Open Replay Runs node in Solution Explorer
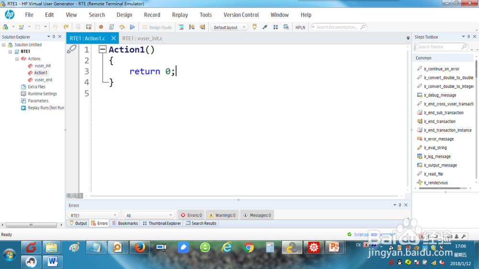Screen dimensions: 479x269 coord(46,108)
